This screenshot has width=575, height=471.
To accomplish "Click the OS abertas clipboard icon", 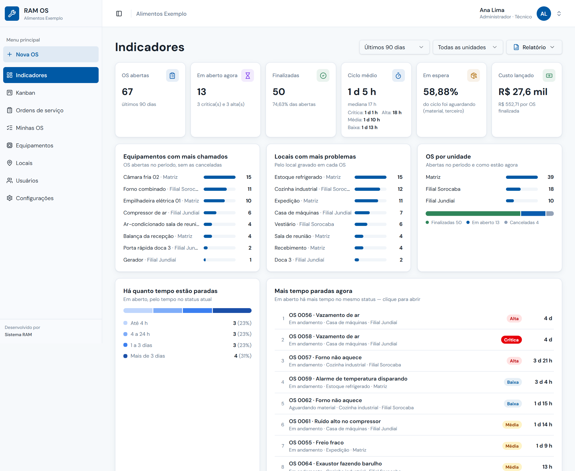I will click(172, 75).
